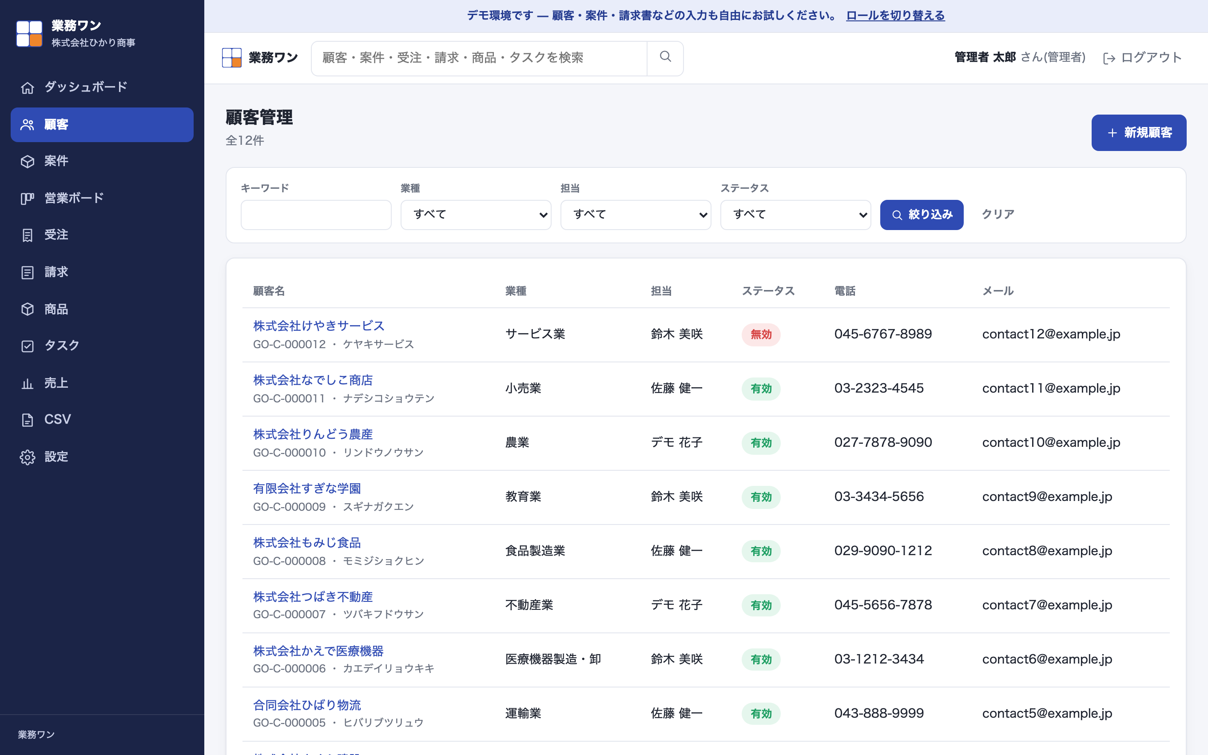This screenshot has width=1208, height=755.
Task: Click the logout arrow icon
Action: point(1109,59)
